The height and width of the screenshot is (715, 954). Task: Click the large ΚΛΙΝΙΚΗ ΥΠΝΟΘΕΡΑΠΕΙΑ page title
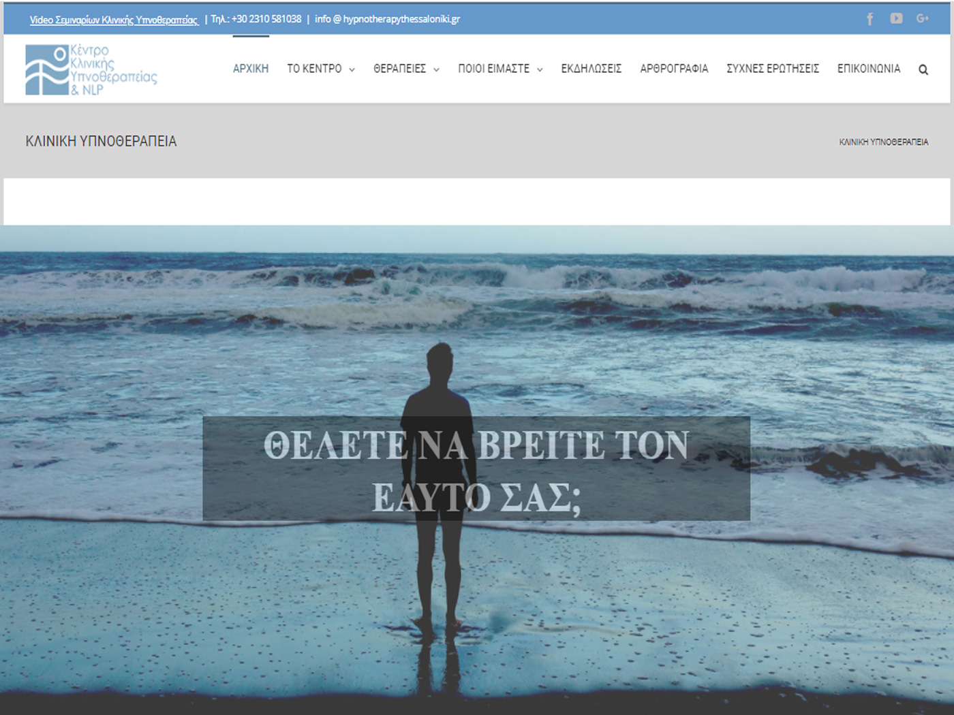pos(101,141)
